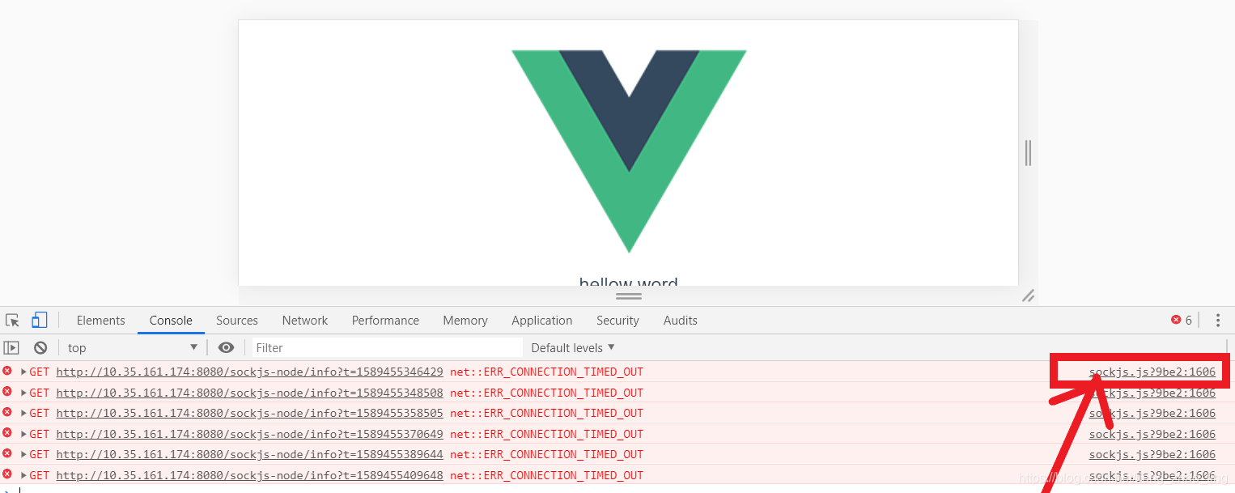Show the console sidebar icon

11,348
